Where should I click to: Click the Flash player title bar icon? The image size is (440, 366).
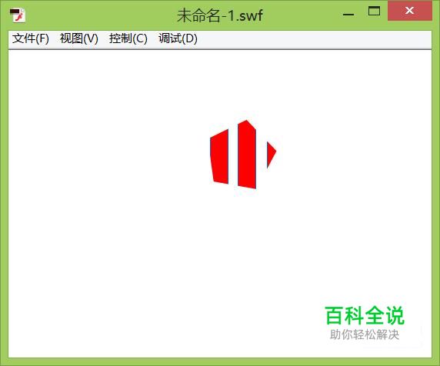pos(18,15)
